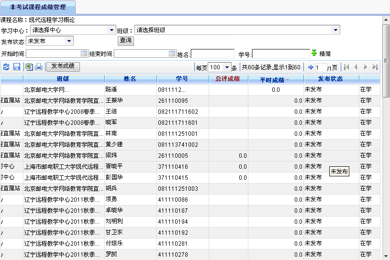Viewport: 390px width, 260px height.
Task: Click the name 罗凯
Action: click(111, 254)
